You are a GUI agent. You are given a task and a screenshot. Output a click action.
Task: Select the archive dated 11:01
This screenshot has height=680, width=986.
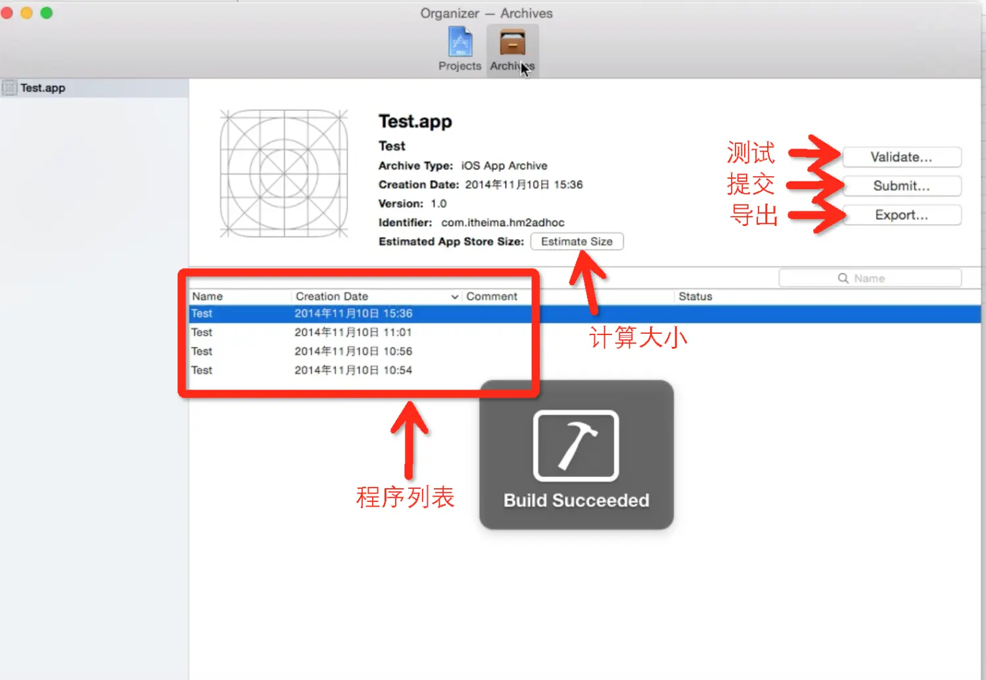pyautogui.click(x=585, y=332)
